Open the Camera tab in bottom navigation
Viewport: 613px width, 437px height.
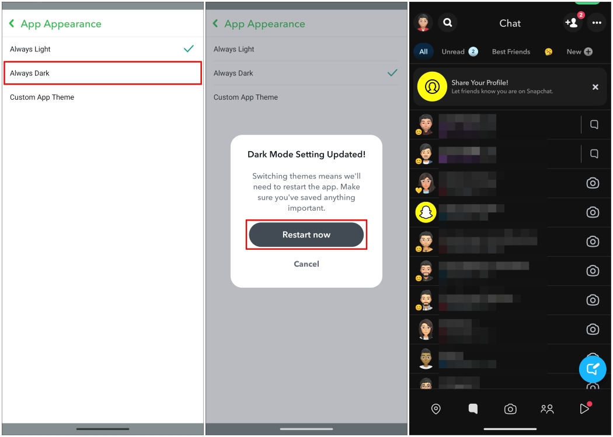coord(510,409)
